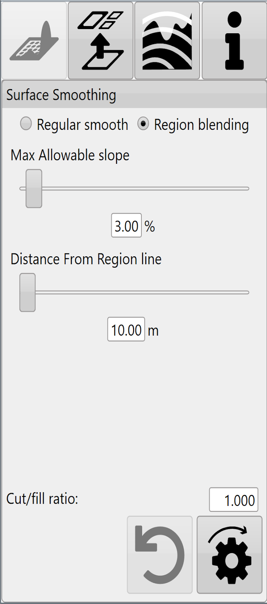Click the 3.00 percent slope field
Image resolution: width=267 pixels, height=604 pixels.
point(126,226)
